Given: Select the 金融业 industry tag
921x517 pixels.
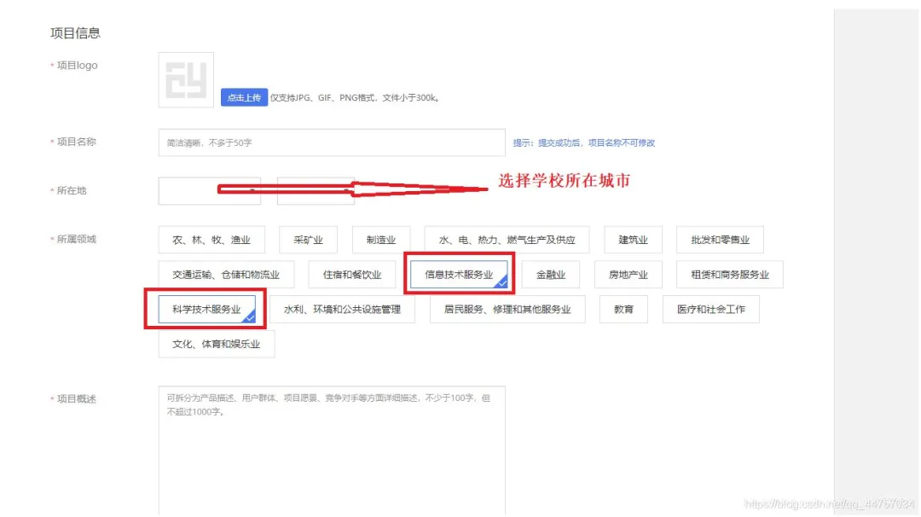Looking at the screenshot, I should pos(551,275).
